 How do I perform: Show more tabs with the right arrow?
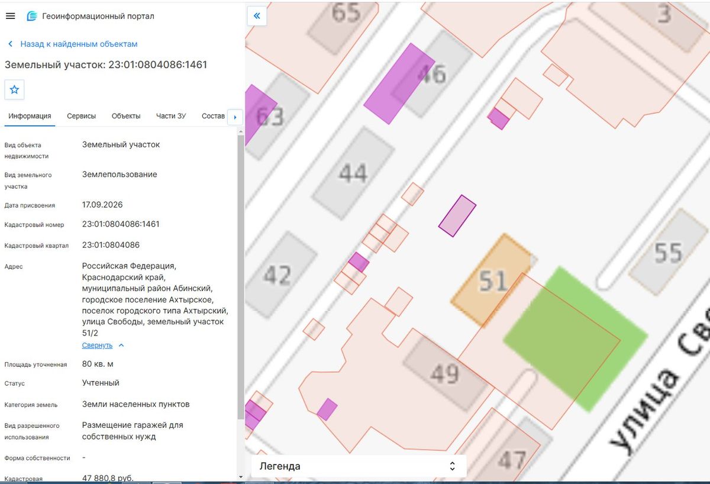tap(235, 117)
